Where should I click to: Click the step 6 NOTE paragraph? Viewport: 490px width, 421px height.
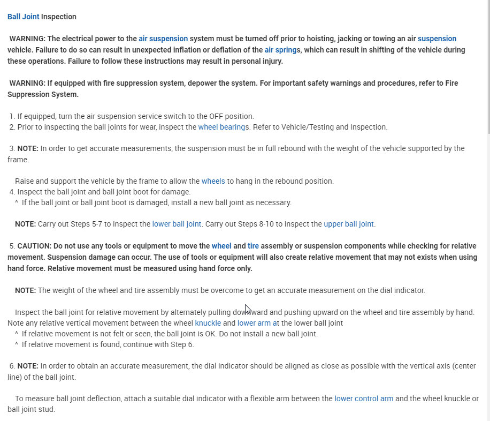point(242,372)
